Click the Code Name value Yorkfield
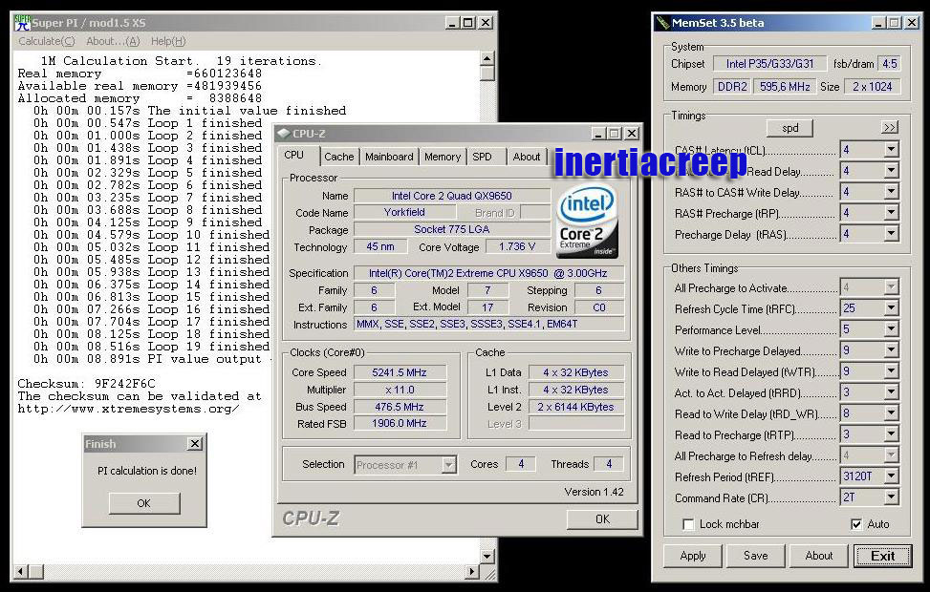 click(404, 212)
